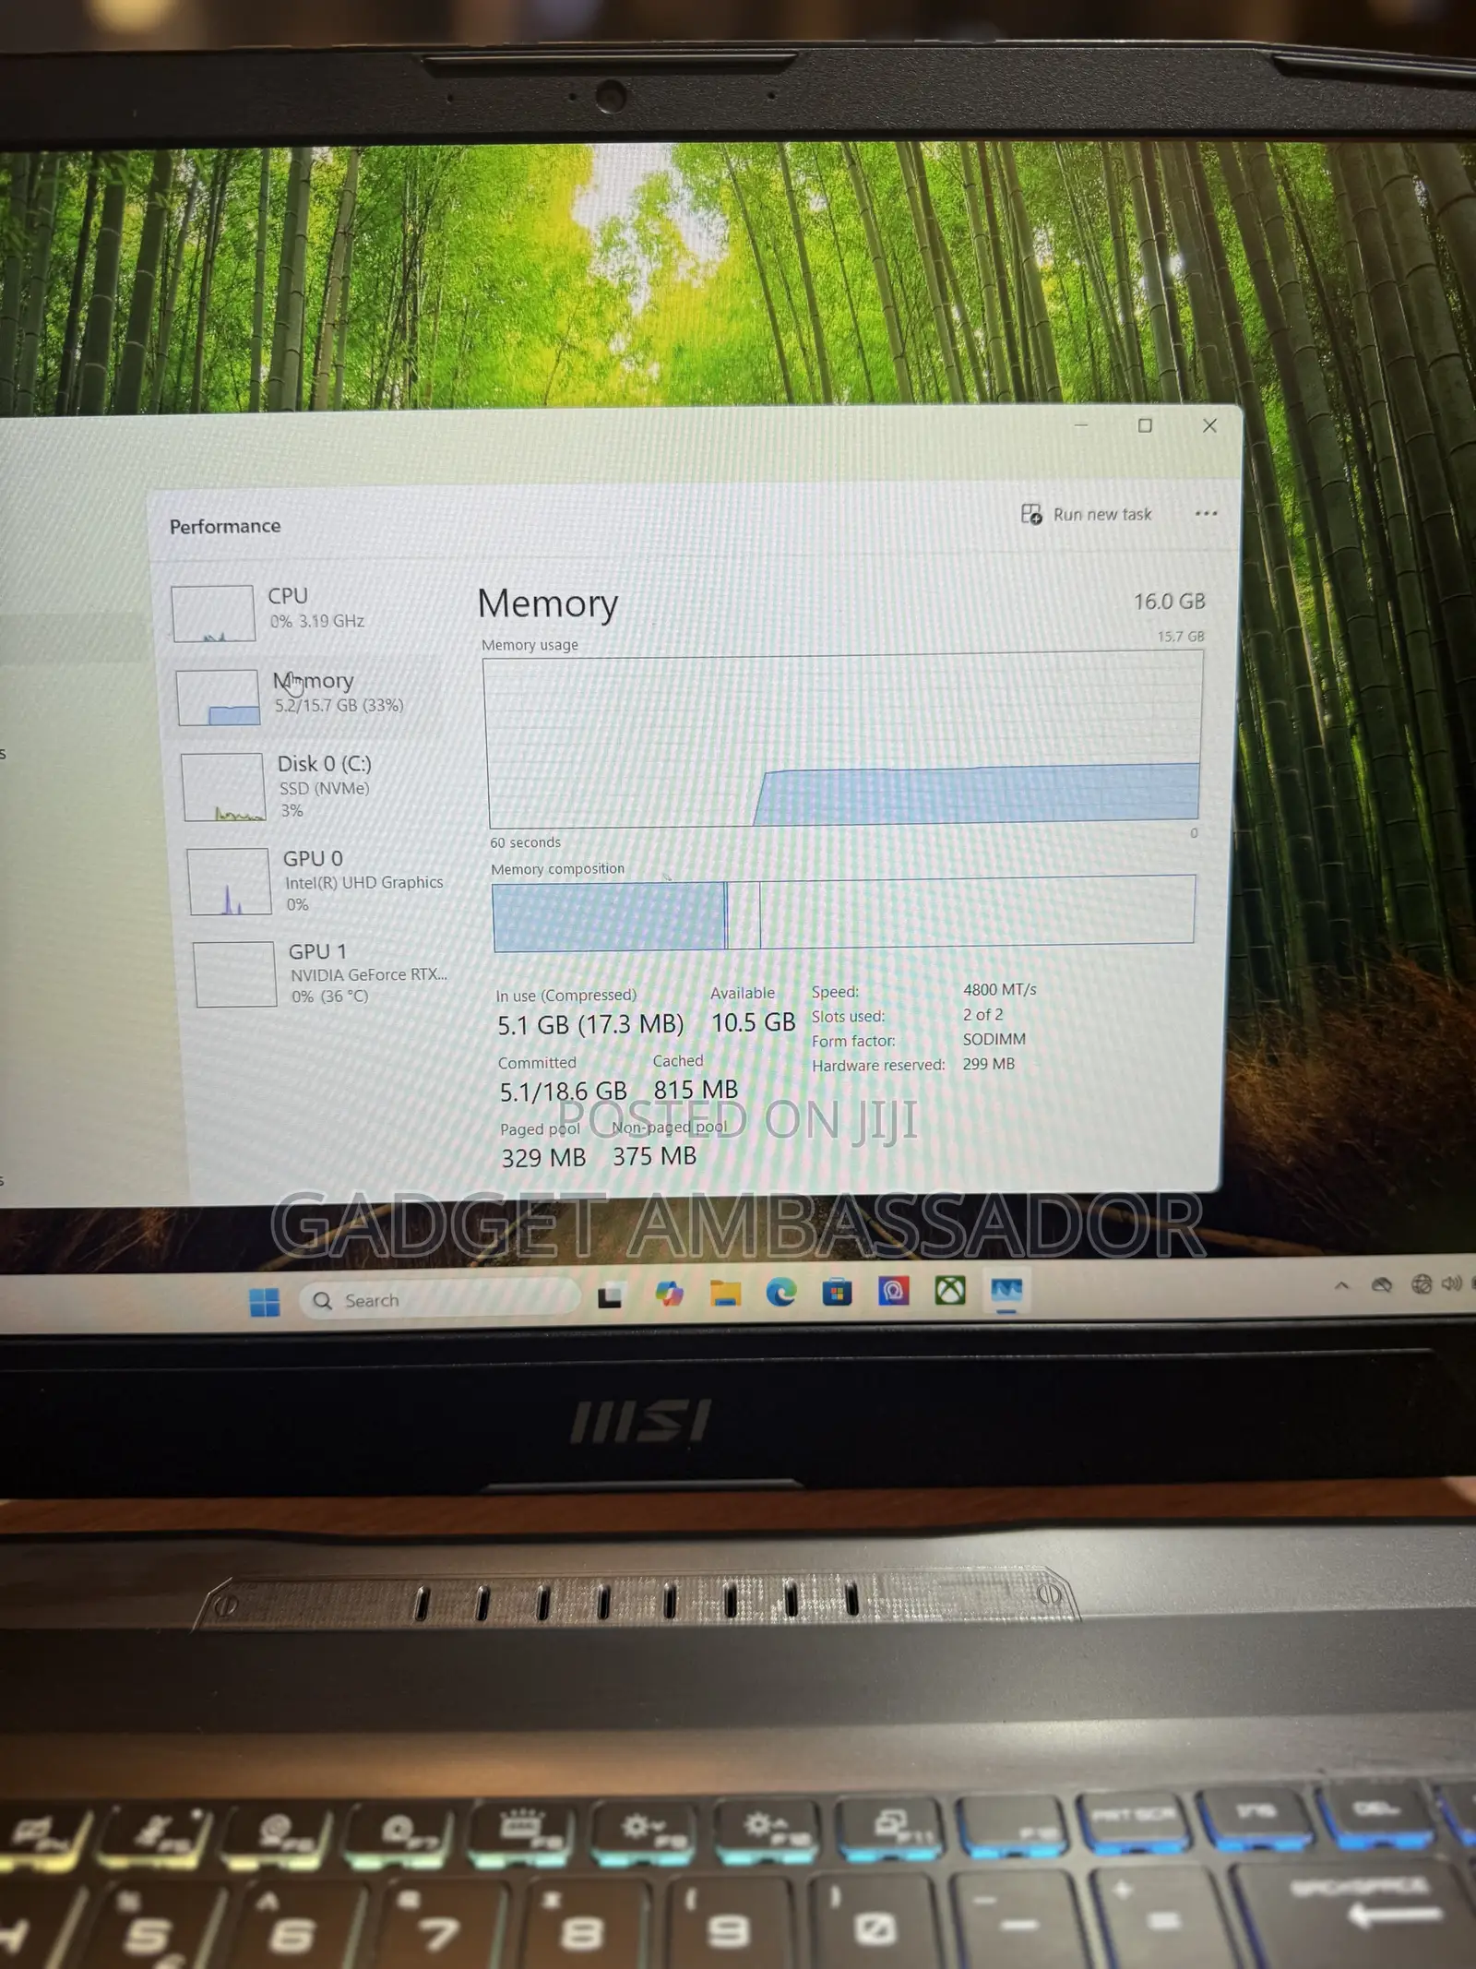Click the 5.1 GB (17.3 MB) in use value
Image resolution: width=1476 pixels, height=1969 pixels.
click(x=590, y=1025)
